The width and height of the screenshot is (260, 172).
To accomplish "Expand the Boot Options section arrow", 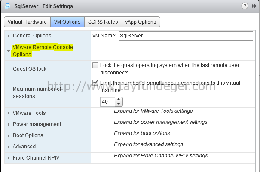I will (9, 135).
